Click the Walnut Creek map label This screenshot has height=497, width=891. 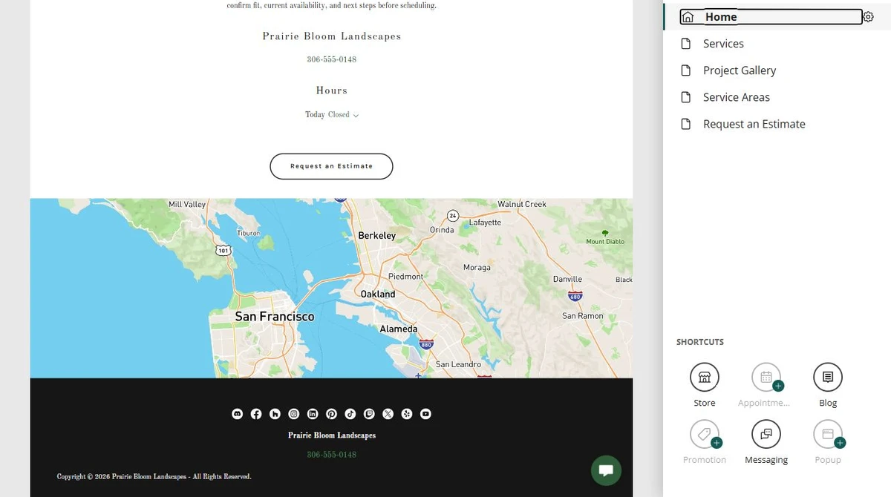(522, 204)
